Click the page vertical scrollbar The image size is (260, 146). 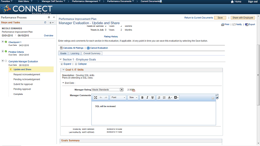(258, 75)
